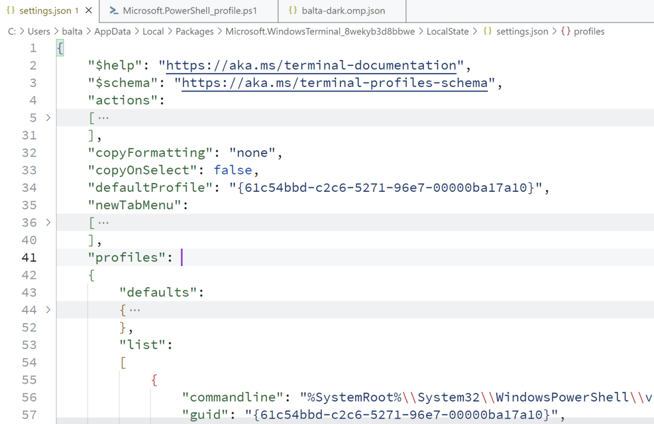This screenshot has height=424, width=654.
Task: Click the red opening brace on line 55
Action: click(155, 380)
